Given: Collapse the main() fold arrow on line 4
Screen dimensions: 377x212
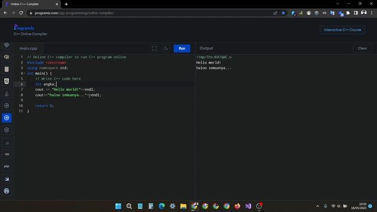Looking at the screenshot, I should pos(24,73).
